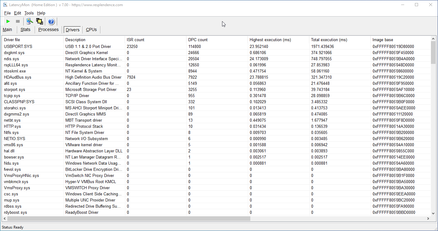The width and height of the screenshot is (438, 231).
Task: Open the Tools menu
Action: (29, 13)
